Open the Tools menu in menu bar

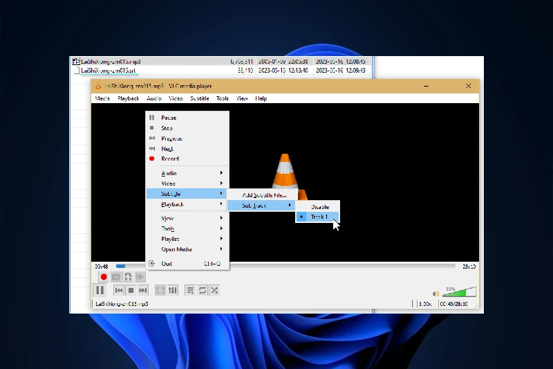(222, 98)
